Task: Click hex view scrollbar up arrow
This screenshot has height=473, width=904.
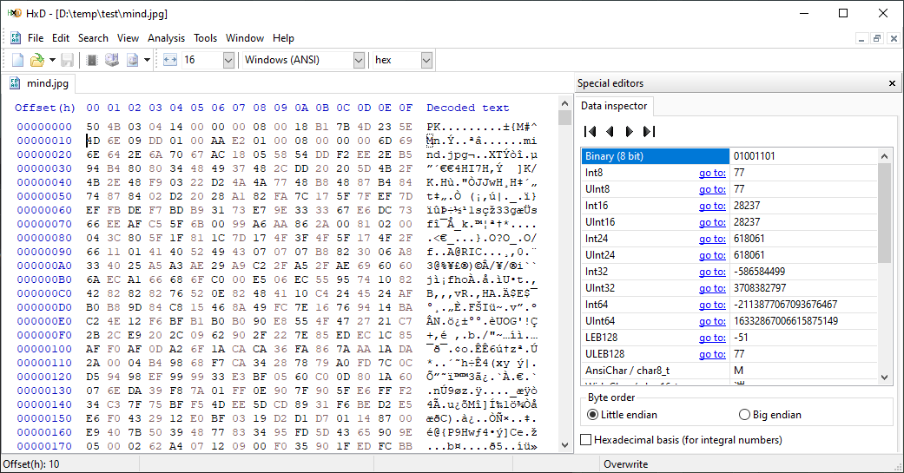Action: pos(564,103)
